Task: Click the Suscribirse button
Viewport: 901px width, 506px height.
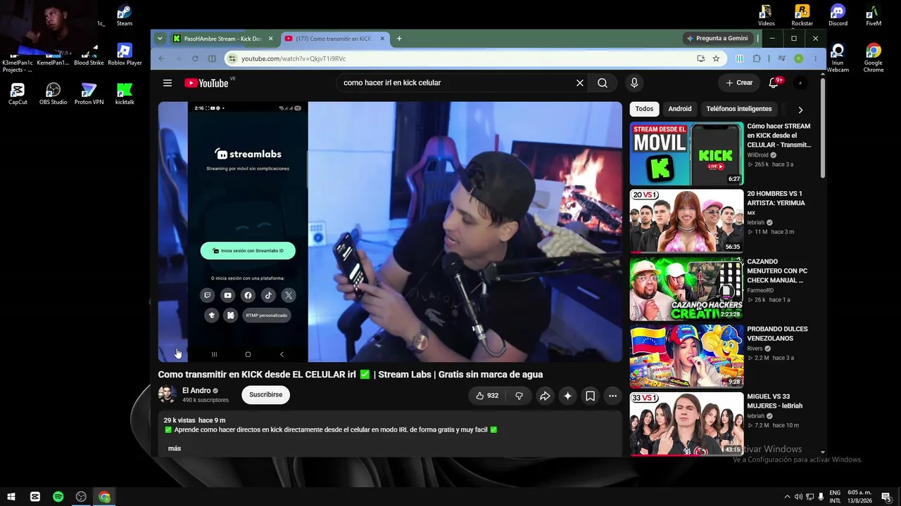Action: (x=265, y=395)
